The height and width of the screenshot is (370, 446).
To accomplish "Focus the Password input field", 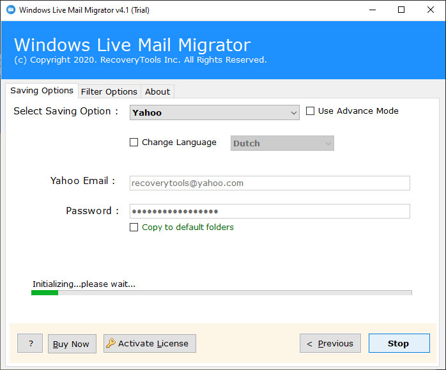I will [270, 212].
